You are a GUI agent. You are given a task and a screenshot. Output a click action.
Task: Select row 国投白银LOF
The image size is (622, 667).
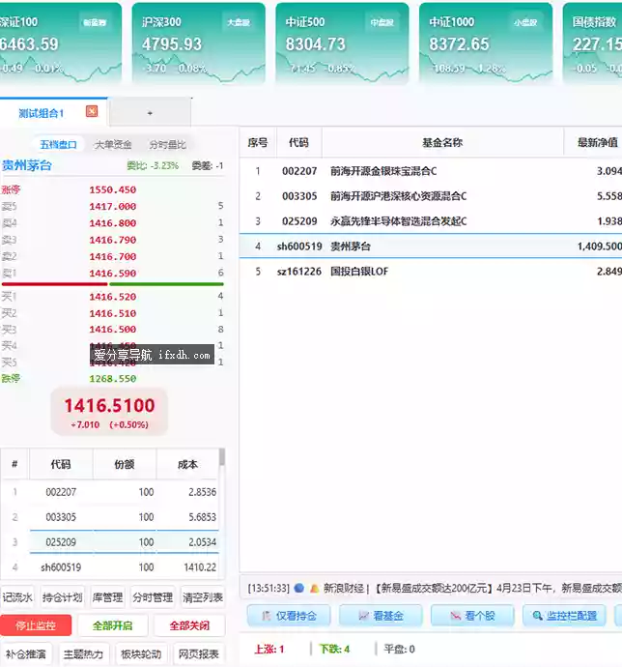click(431, 272)
